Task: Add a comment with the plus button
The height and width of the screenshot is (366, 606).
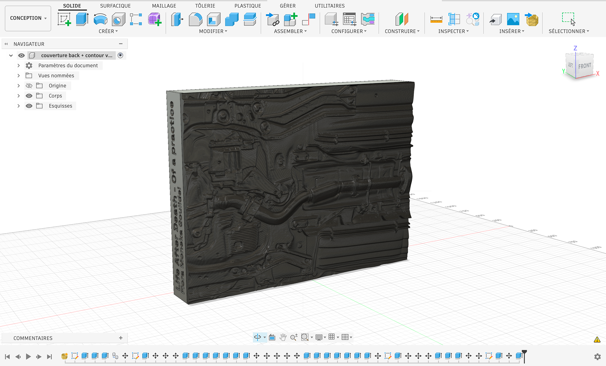Action: pos(121,338)
